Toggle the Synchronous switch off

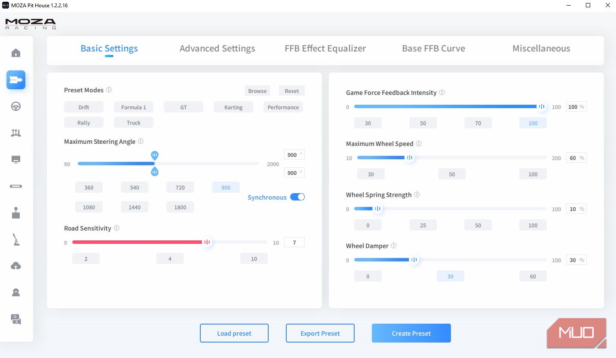pyautogui.click(x=297, y=197)
